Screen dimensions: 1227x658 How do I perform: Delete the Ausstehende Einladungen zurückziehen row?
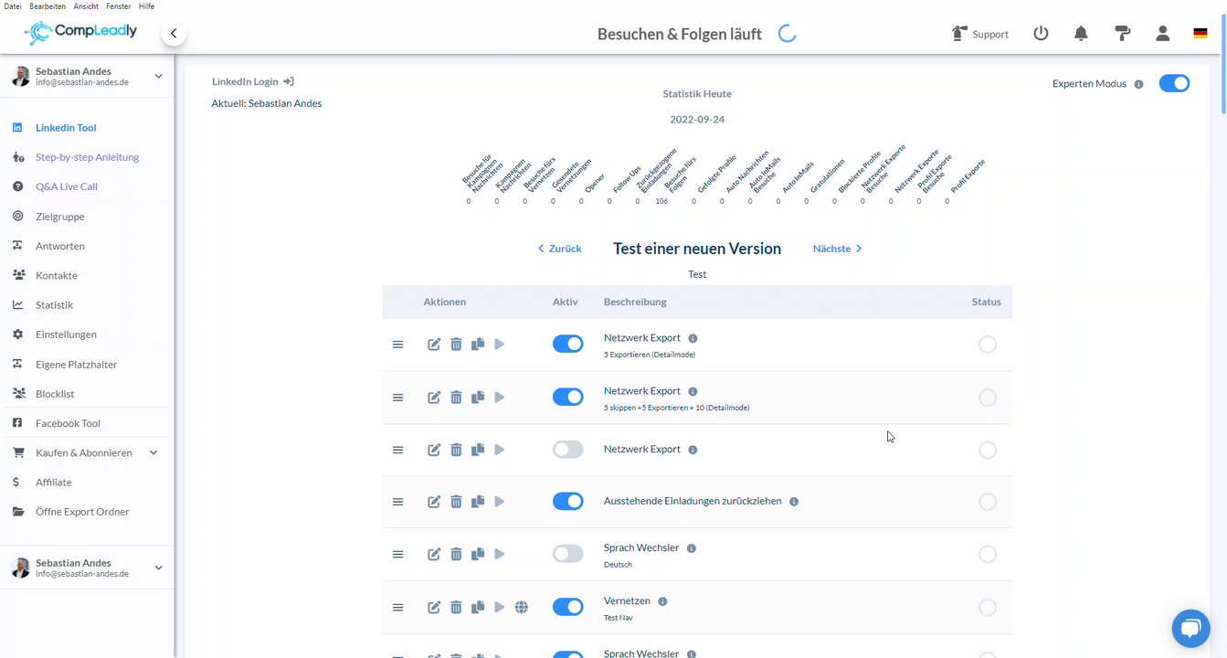[456, 502]
